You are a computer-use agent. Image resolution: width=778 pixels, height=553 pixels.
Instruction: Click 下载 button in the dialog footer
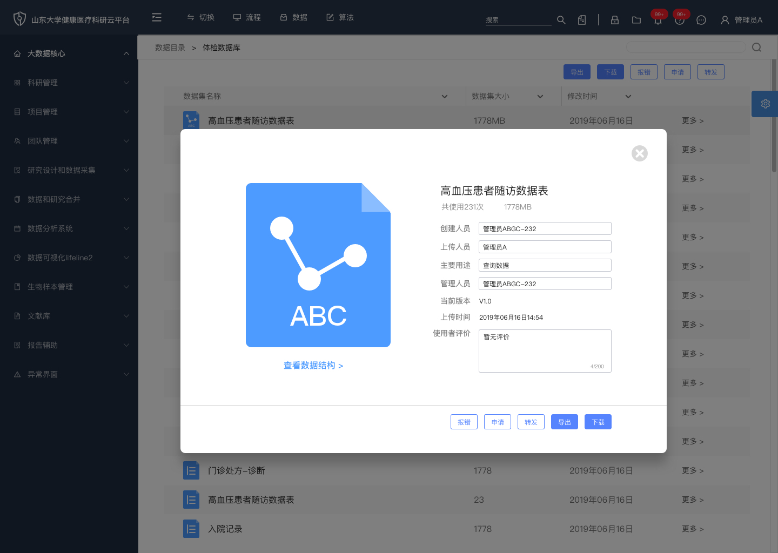click(x=598, y=422)
